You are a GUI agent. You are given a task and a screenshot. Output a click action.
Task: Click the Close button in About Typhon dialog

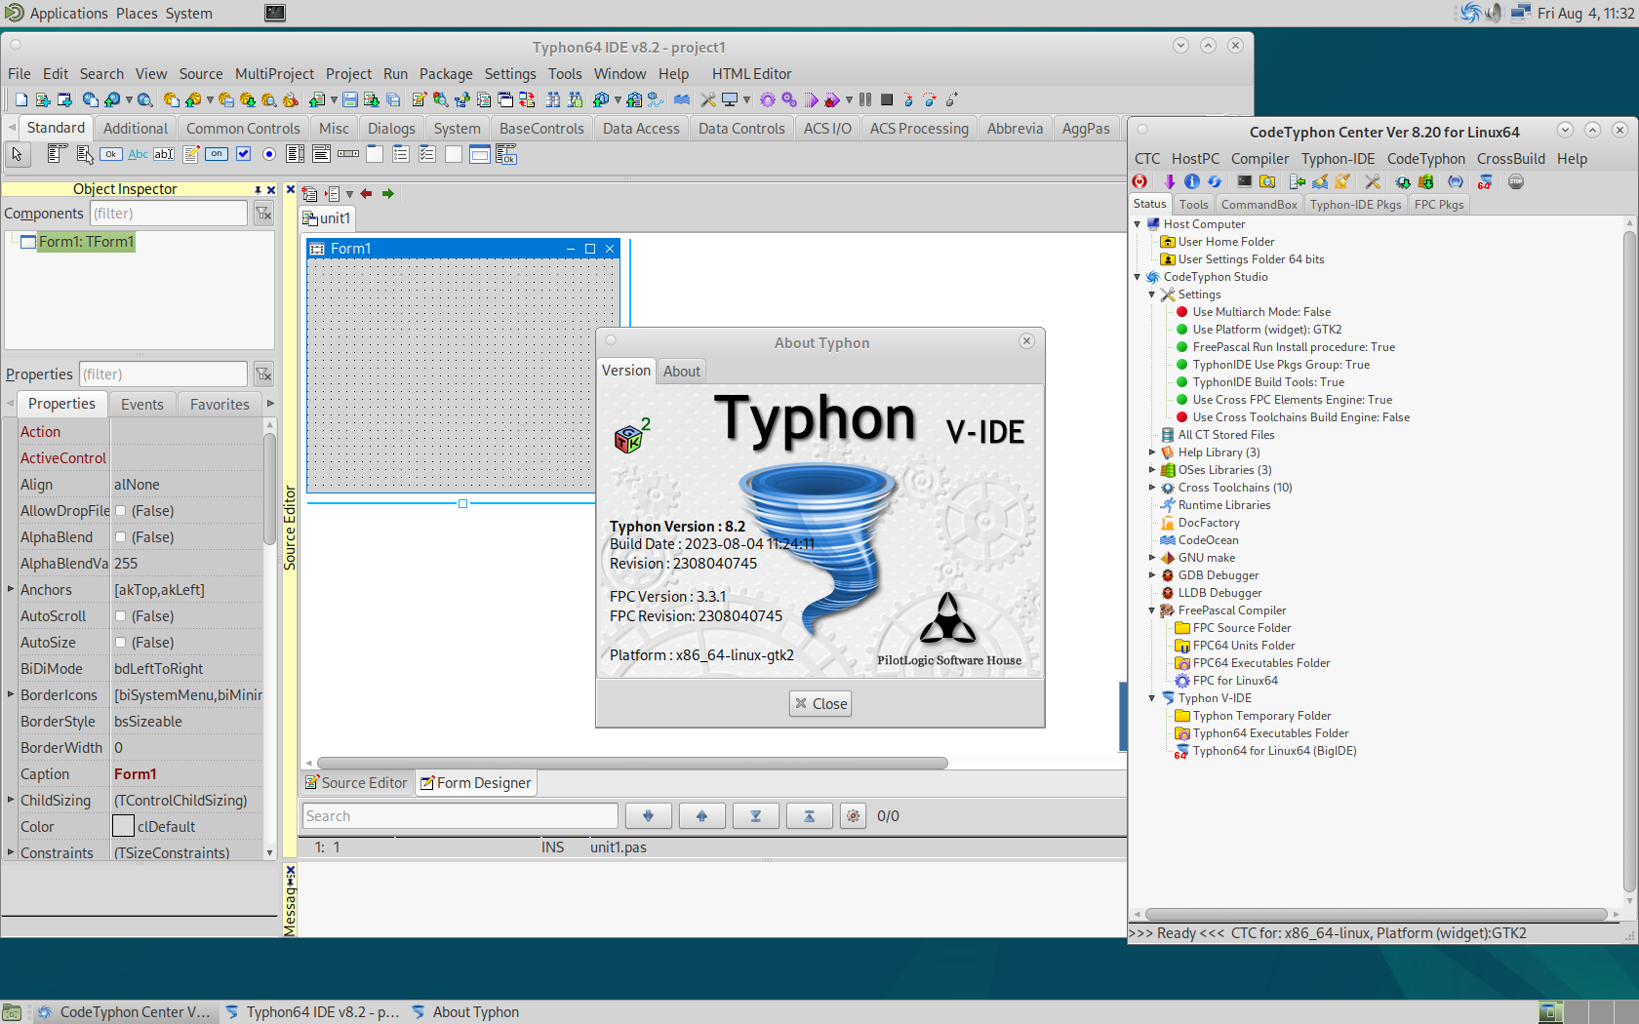[820, 704]
